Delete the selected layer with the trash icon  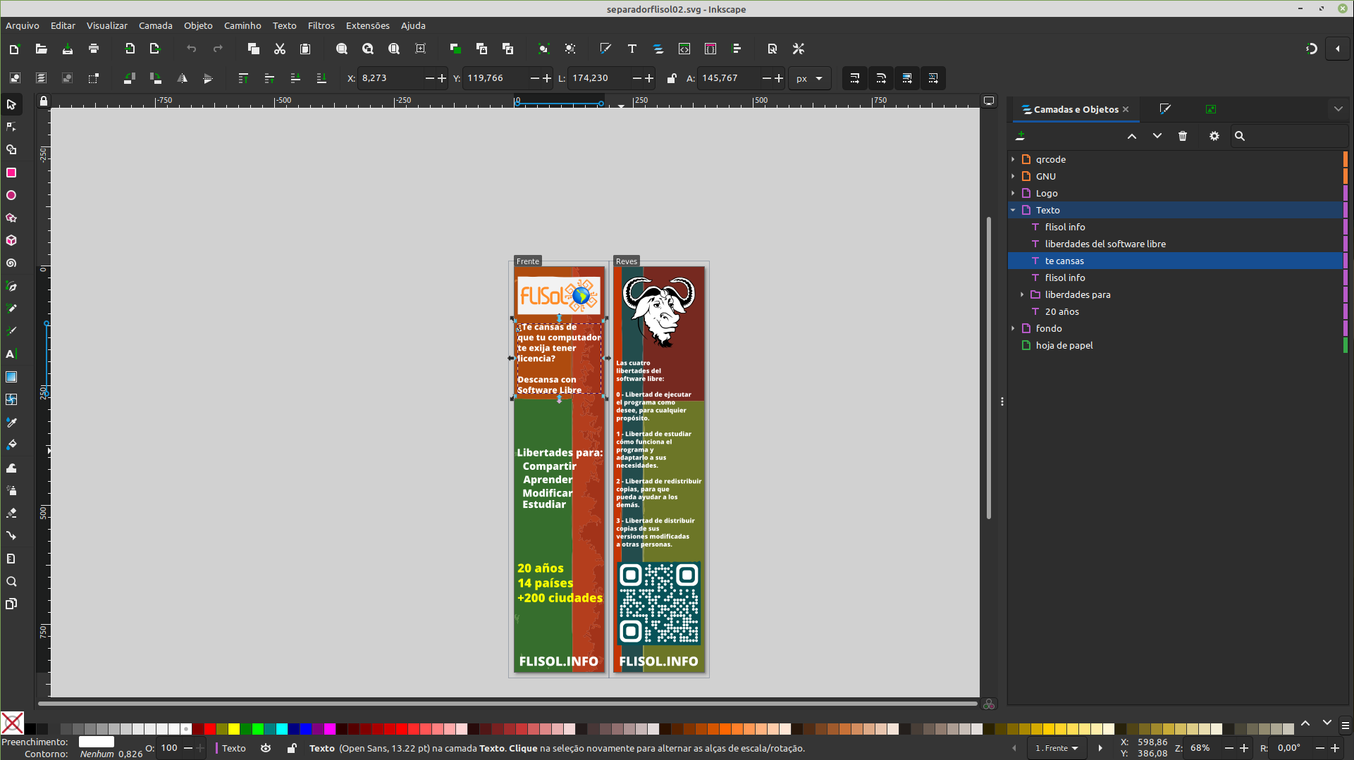pyautogui.click(x=1183, y=136)
